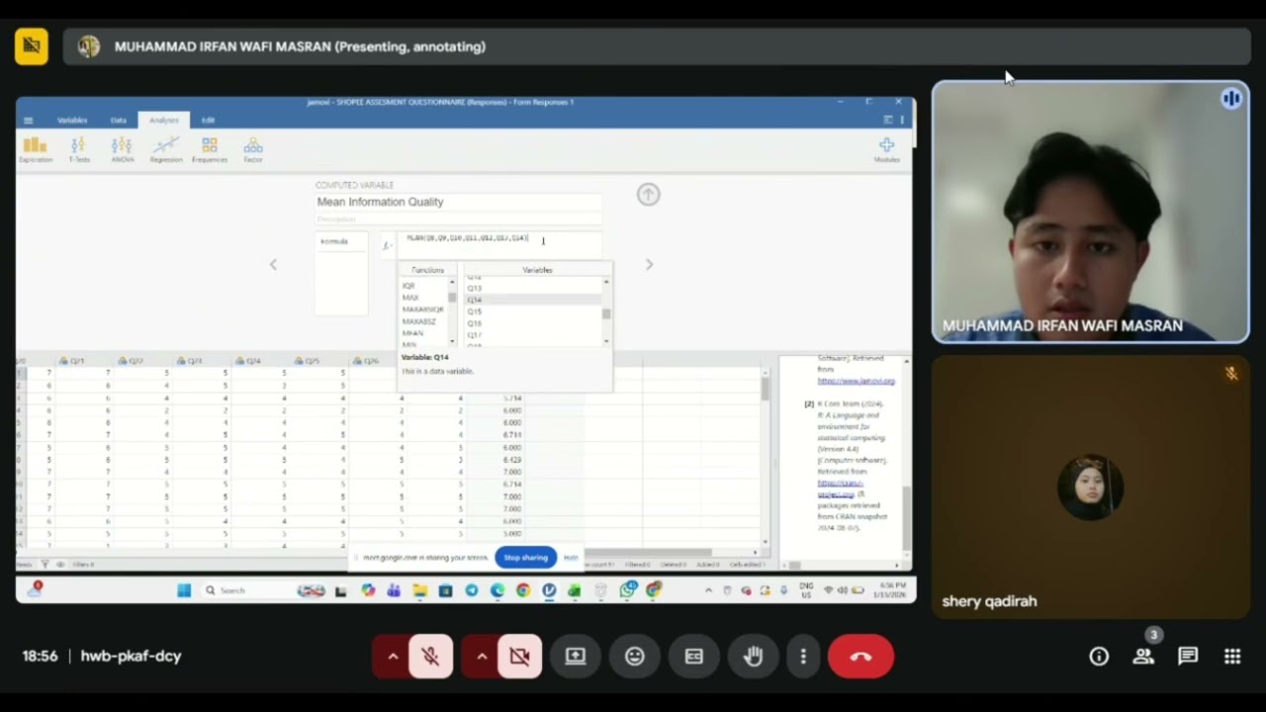This screenshot has height=712, width=1266.
Task: Click the up arrow to close variable editor
Action: click(x=648, y=195)
